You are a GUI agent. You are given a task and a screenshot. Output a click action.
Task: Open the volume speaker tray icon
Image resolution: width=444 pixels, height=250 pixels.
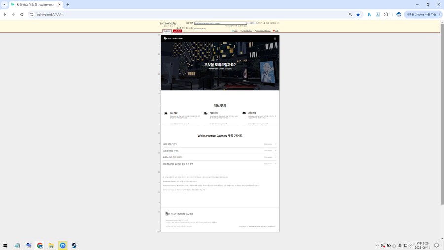point(400,246)
